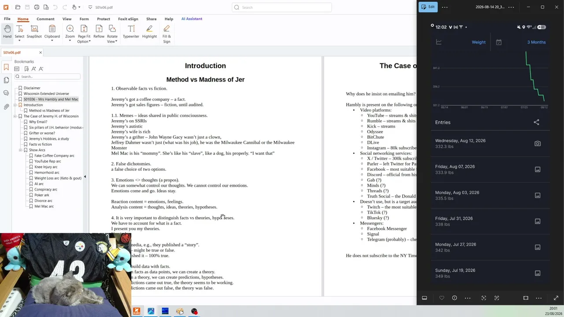Open the Select tool dropdown arrow
This screenshot has height=317, width=564.
point(19,41)
